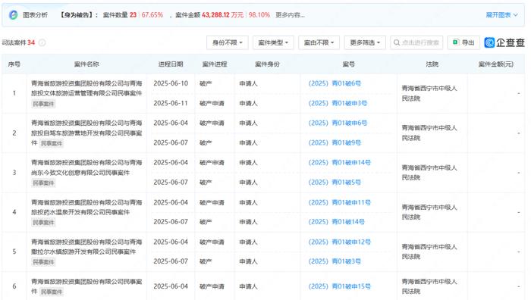
Task: Click the 67.65% percentage in analysis bar
Action: pos(152,15)
